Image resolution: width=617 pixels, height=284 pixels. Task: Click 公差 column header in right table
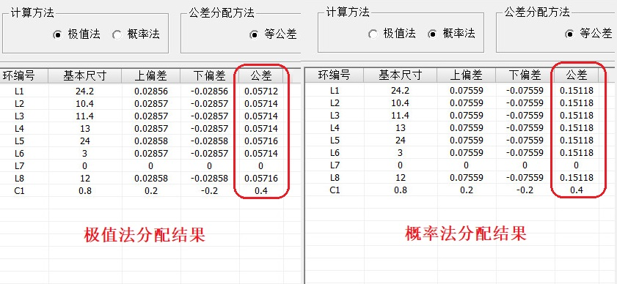(577, 75)
